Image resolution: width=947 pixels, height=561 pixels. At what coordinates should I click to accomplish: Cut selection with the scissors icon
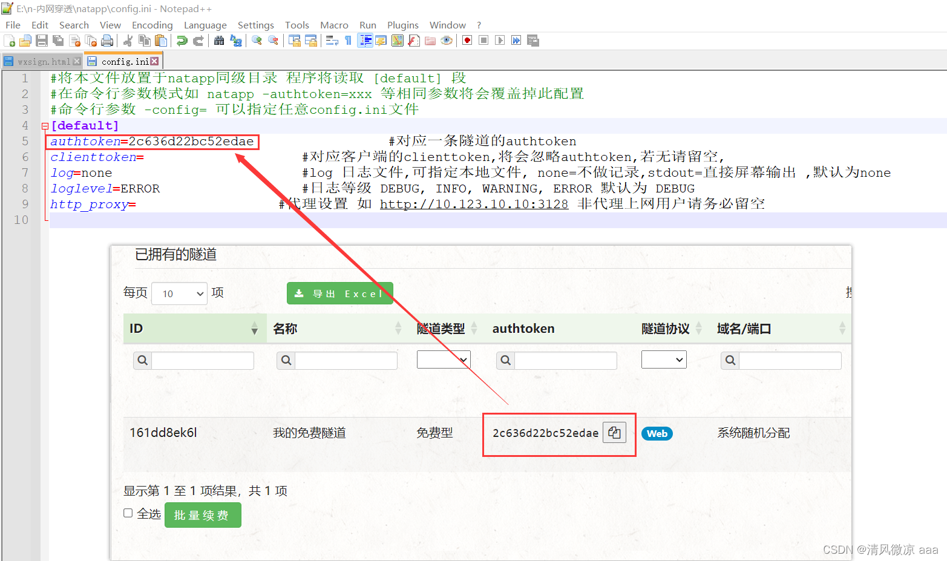click(x=128, y=41)
